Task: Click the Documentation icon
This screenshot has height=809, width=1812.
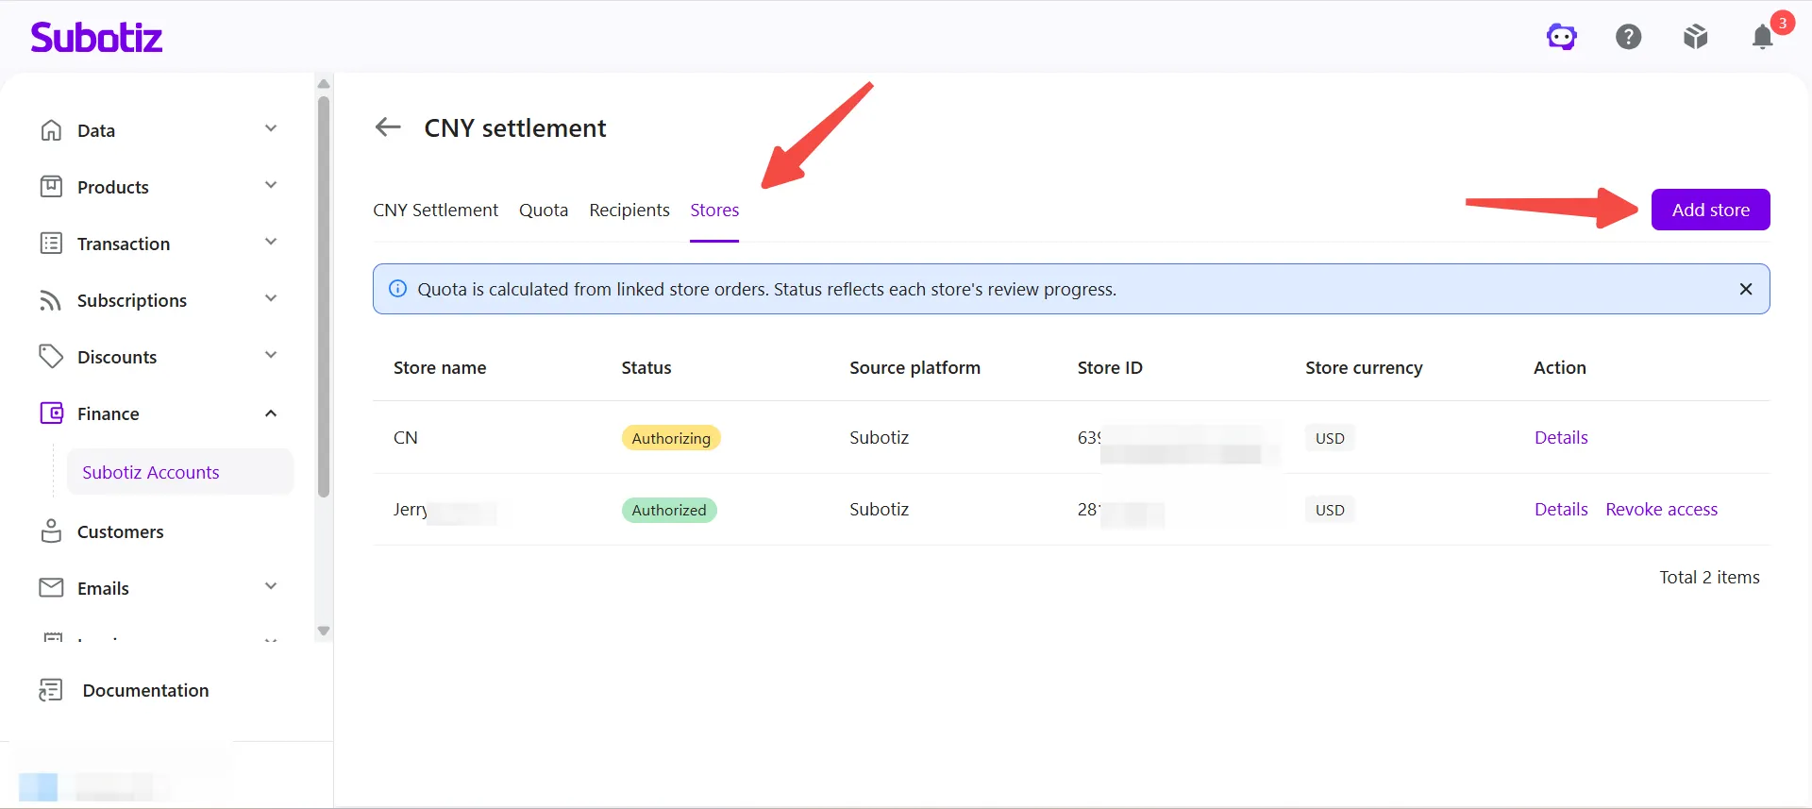Action: (x=51, y=690)
